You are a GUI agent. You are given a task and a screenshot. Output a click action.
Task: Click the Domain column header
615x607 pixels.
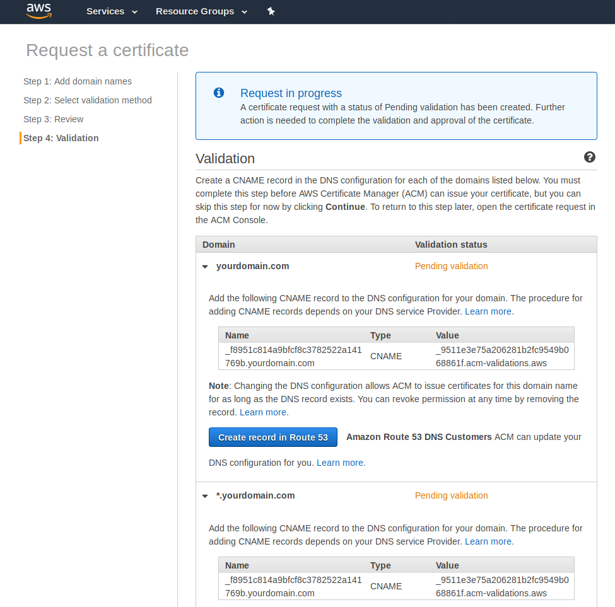point(218,245)
